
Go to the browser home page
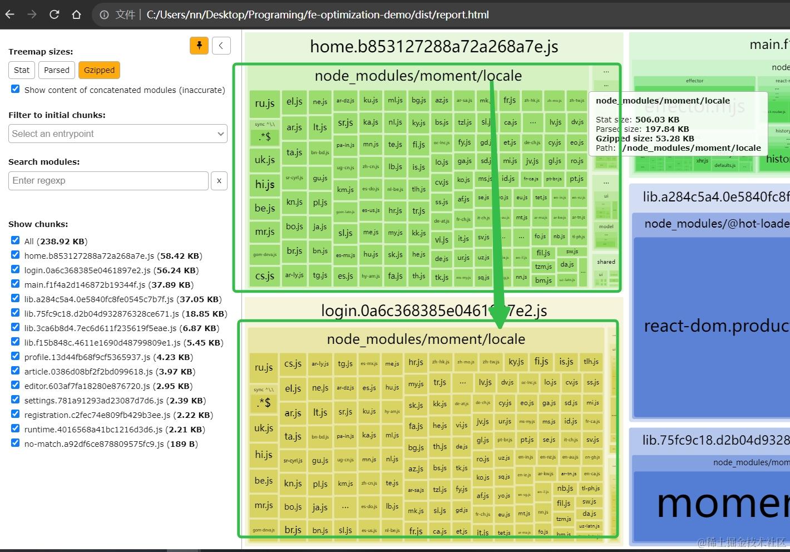point(76,14)
